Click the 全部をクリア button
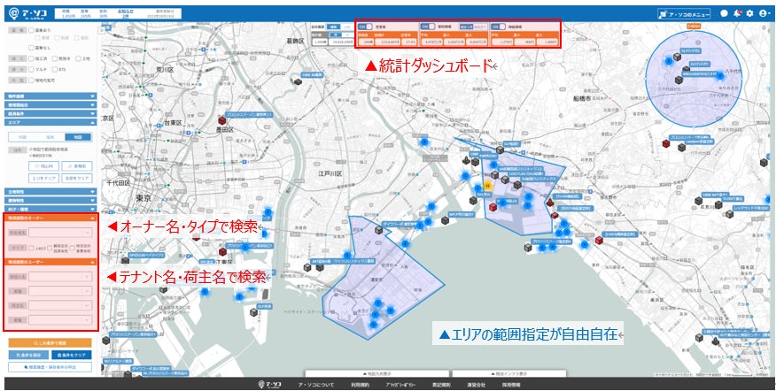 (77, 178)
